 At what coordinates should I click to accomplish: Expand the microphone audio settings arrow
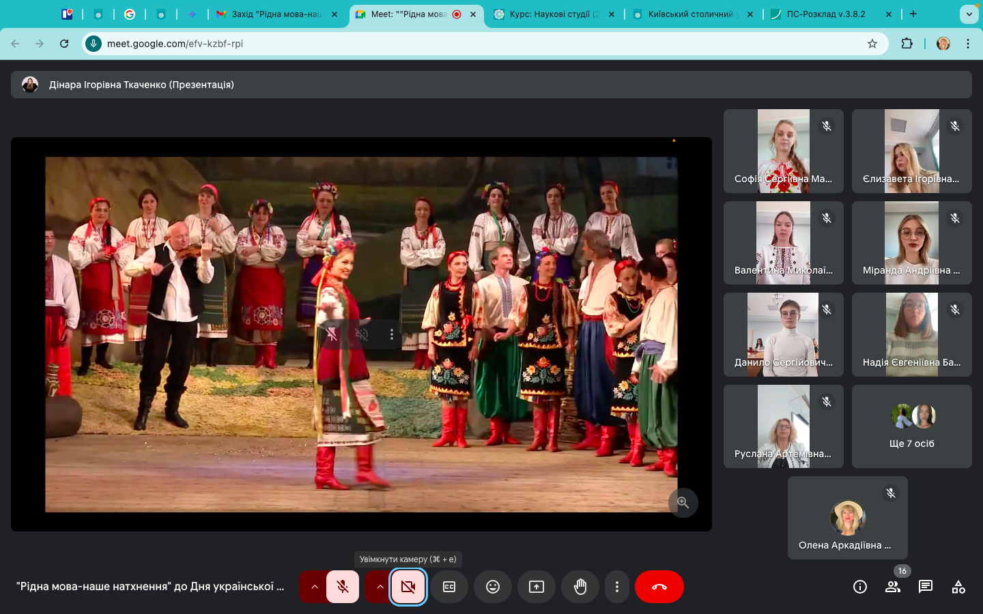coord(314,587)
